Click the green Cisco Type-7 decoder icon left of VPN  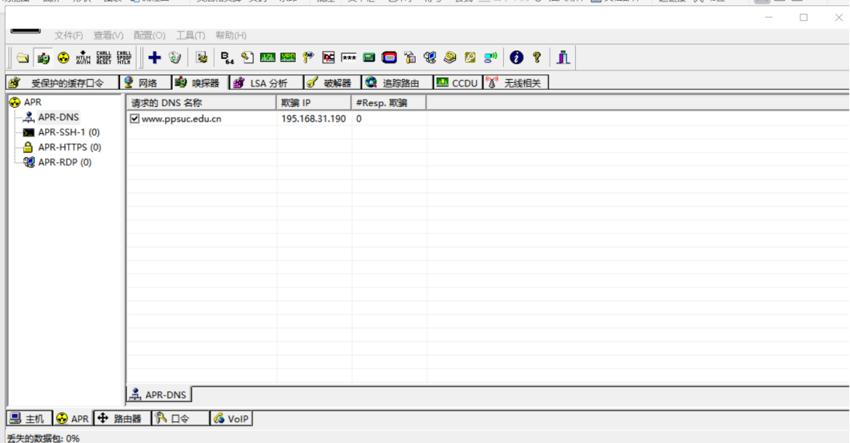[x=267, y=57]
